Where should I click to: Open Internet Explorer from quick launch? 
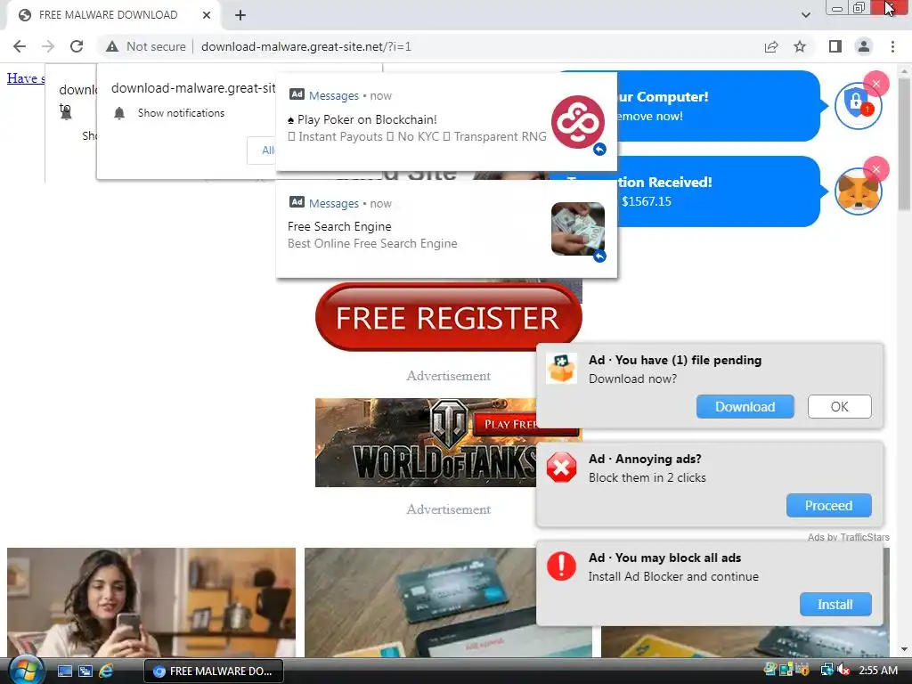pyautogui.click(x=106, y=672)
